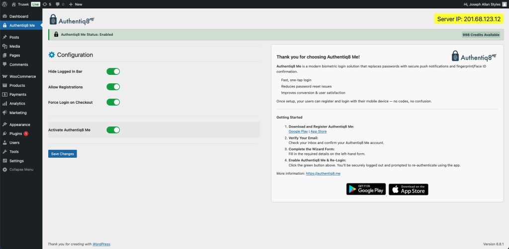Click the user avatar beside Joseph Allan Styles
Viewport: 509px width, 249px height.
click(504, 4)
